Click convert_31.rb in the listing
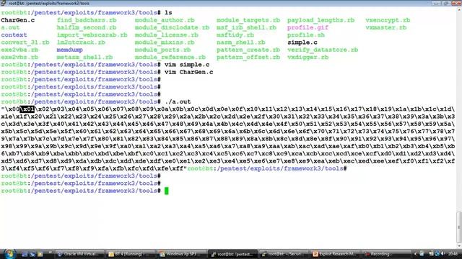462x259 pixels. (x=25, y=42)
